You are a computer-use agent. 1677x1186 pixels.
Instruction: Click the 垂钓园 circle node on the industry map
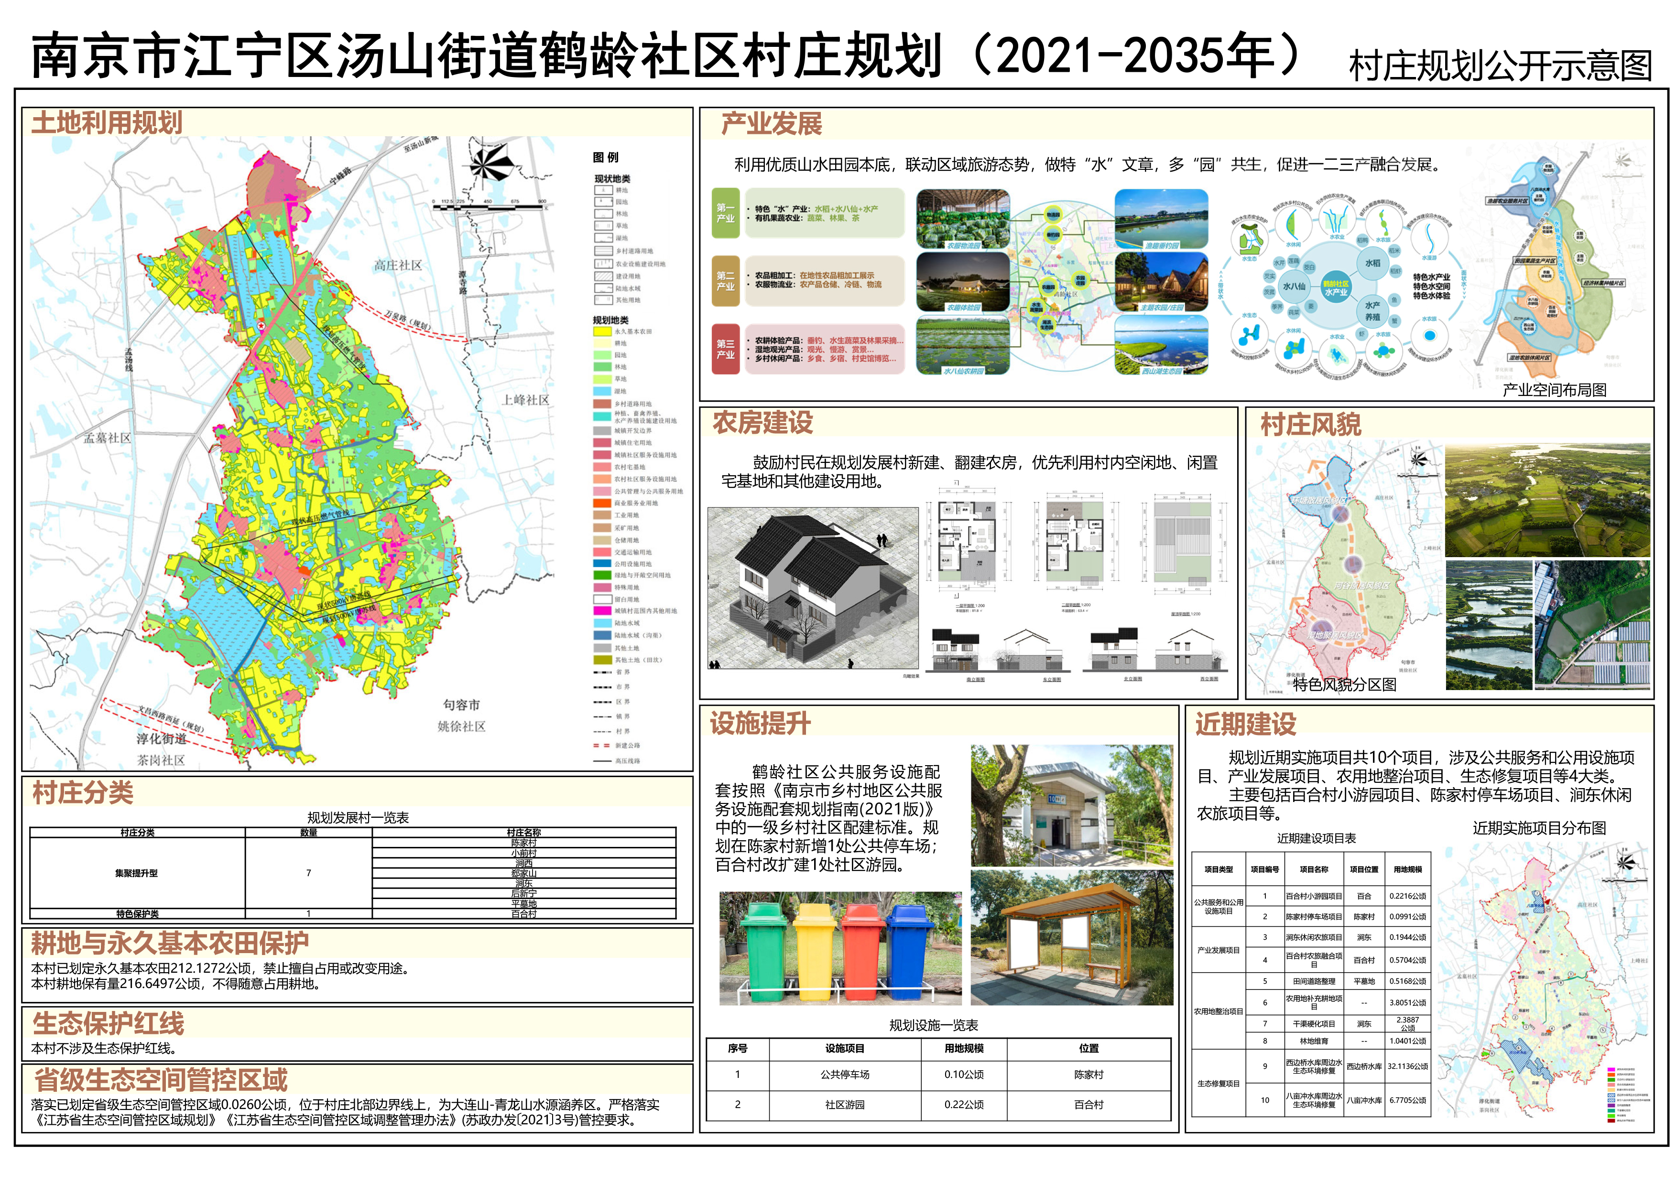tap(1053, 235)
